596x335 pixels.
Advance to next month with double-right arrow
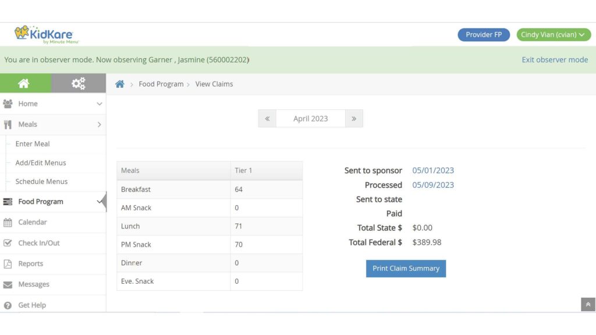354,119
